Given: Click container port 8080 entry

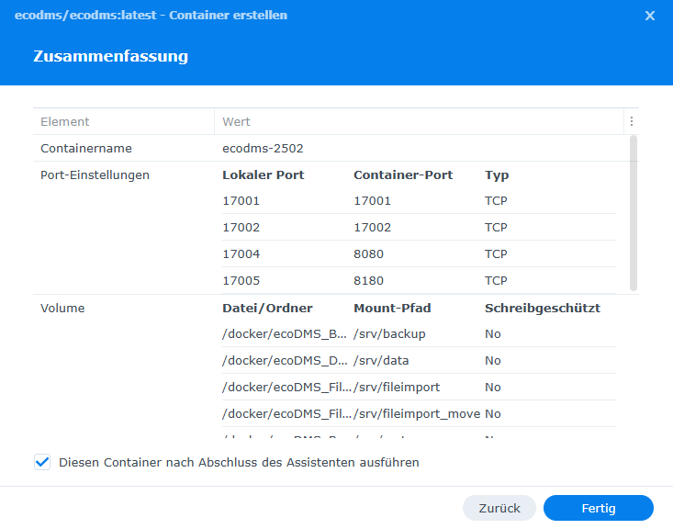Looking at the screenshot, I should (368, 254).
